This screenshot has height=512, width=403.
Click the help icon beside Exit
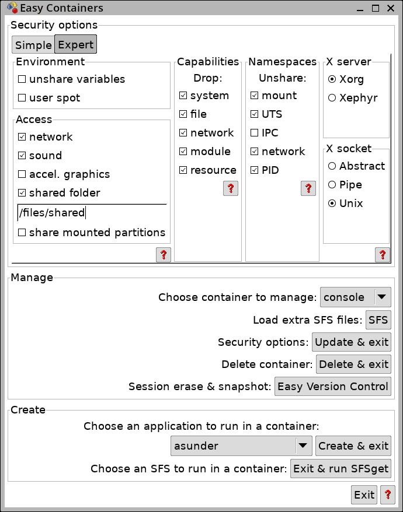(x=388, y=495)
